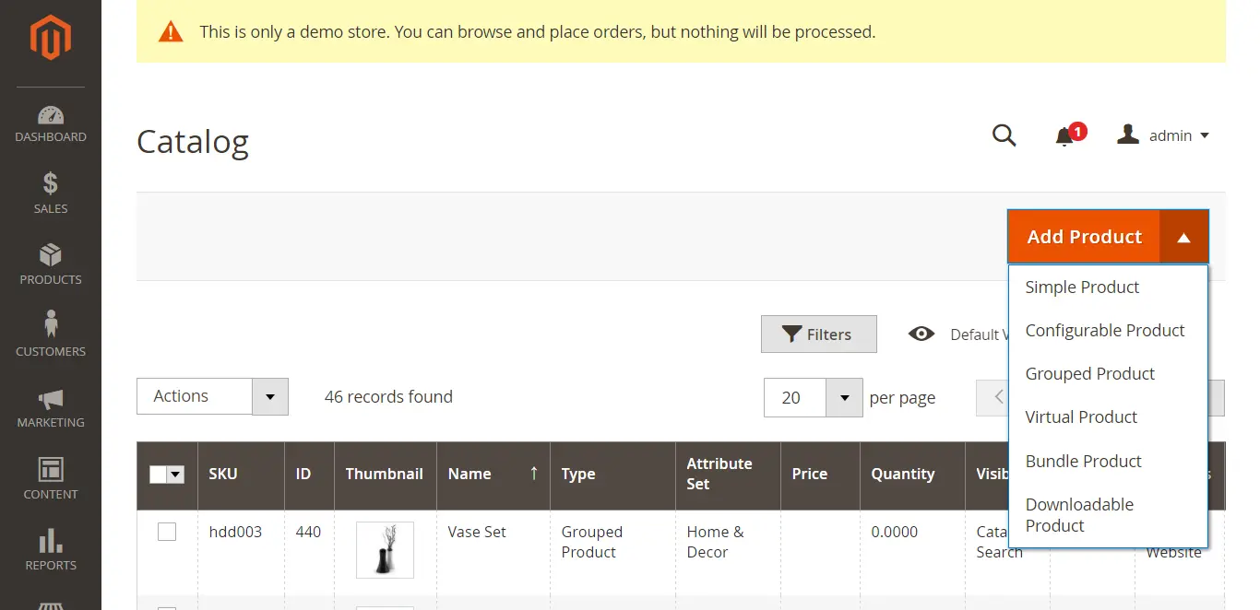The image size is (1260, 610).
Task: Open the Content layout icon
Action: (51, 469)
